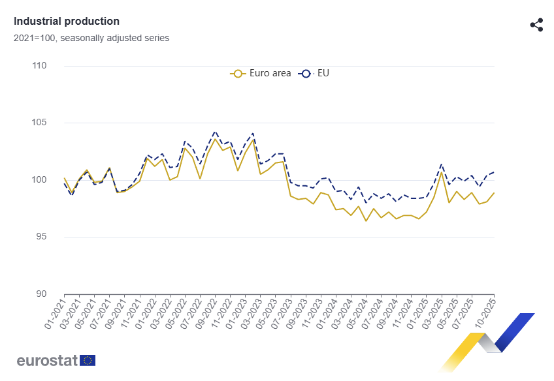Click the Euro area legend circle marker

pos(238,74)
